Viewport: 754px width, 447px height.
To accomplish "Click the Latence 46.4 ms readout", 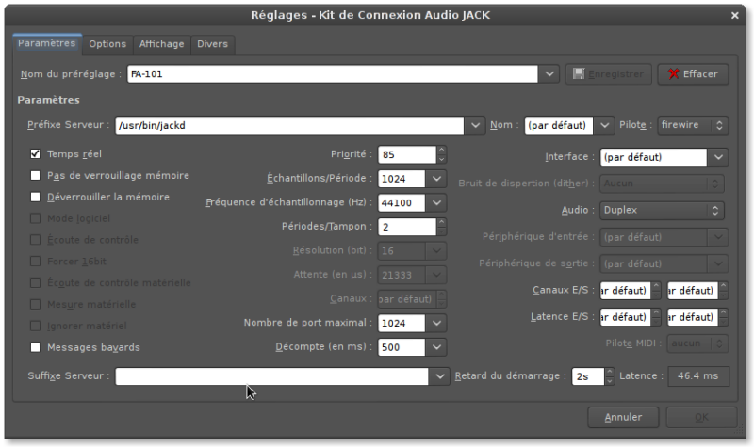I will click(698, 375).
